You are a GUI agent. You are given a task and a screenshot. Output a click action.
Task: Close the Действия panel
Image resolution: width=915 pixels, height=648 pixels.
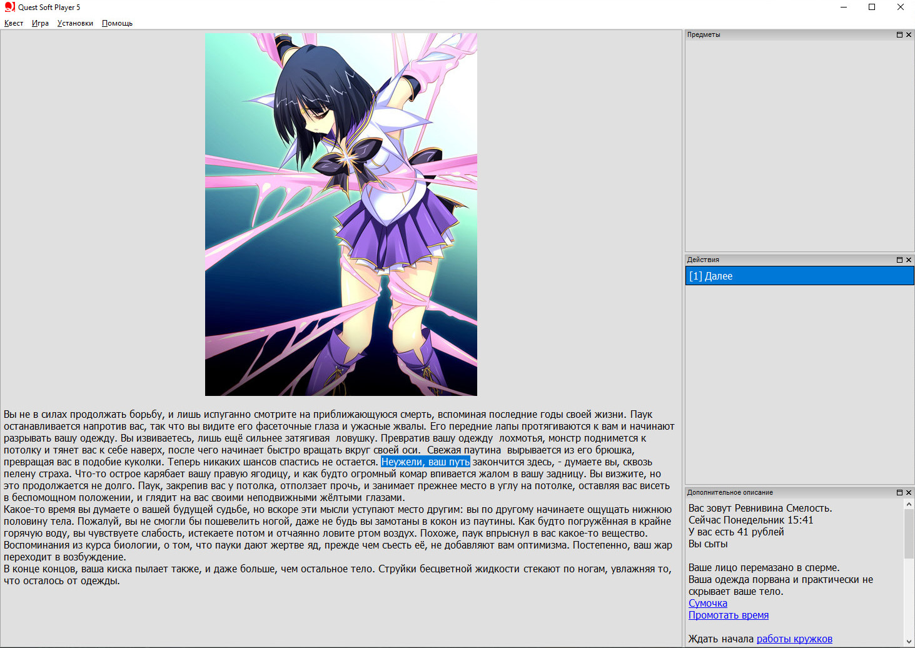(x=909, y=260)
